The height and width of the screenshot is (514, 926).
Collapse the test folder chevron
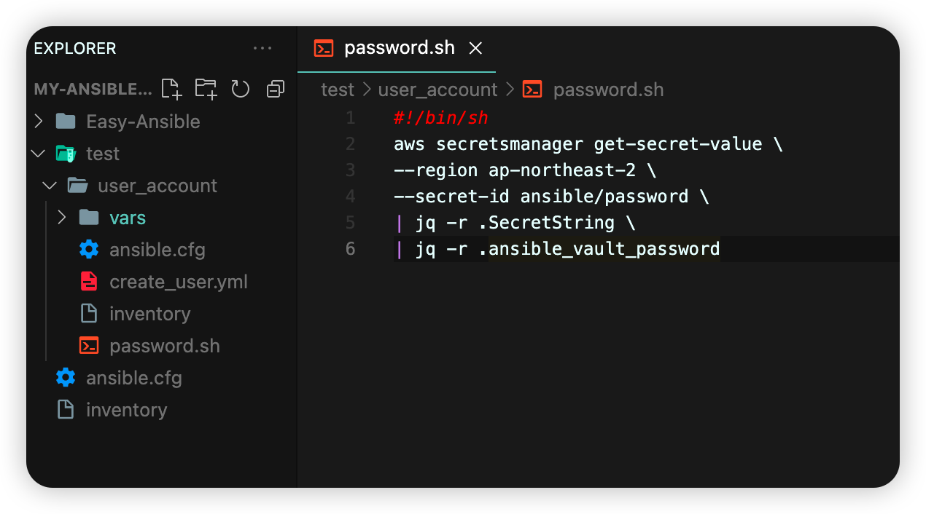pyautogui.click(x=39, y=154)
